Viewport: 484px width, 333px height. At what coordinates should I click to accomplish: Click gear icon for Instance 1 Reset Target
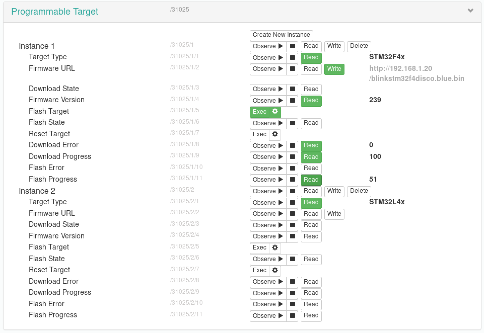tap(275, 134)
